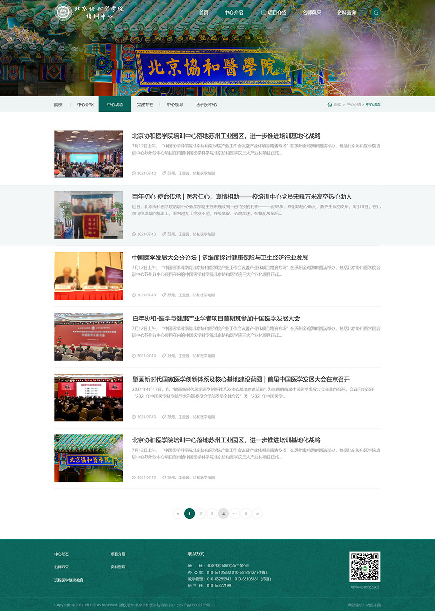The image size is (435, 611).
Task: Click the tag icon beside 苏州 on first article
Action: [x=164, y=173]
